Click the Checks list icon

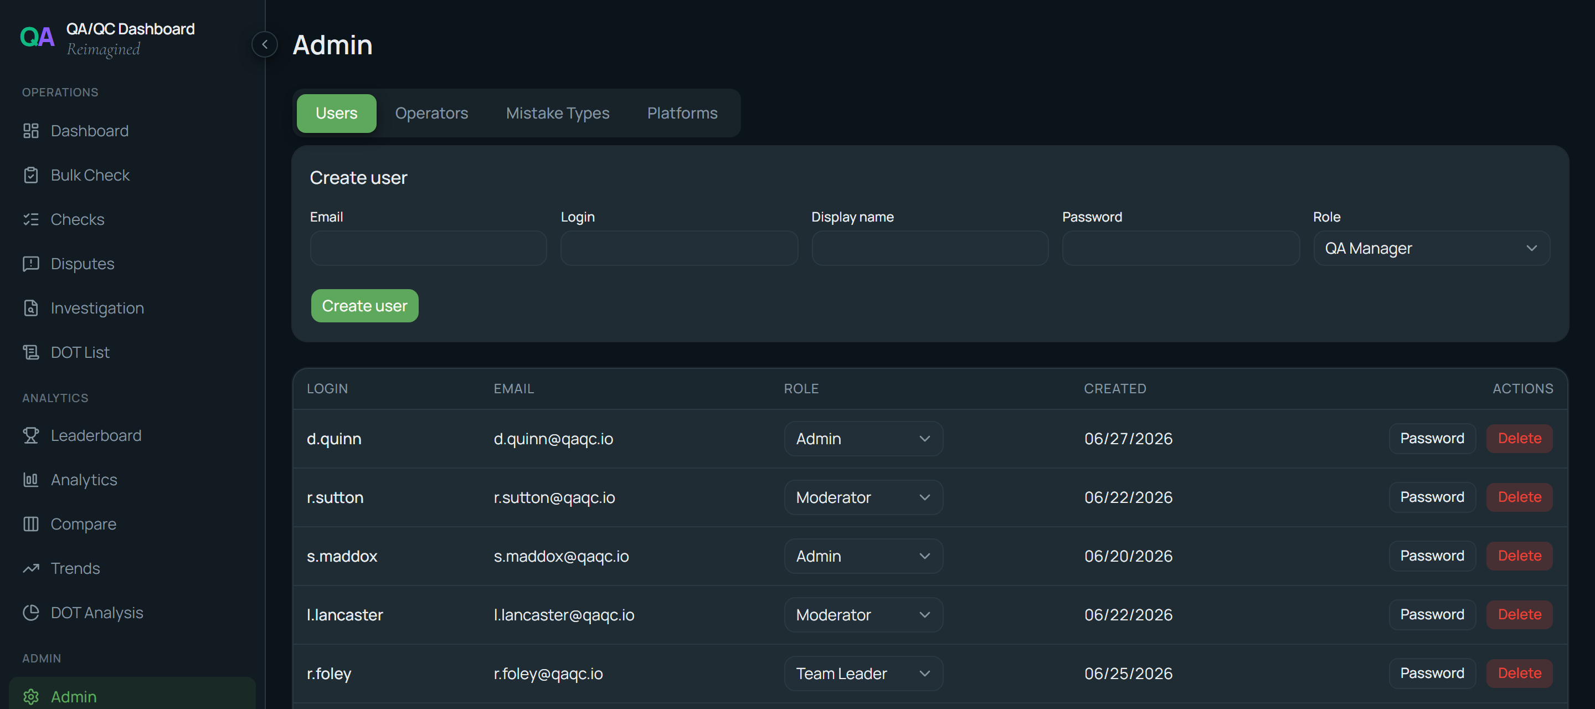[31, 219]
